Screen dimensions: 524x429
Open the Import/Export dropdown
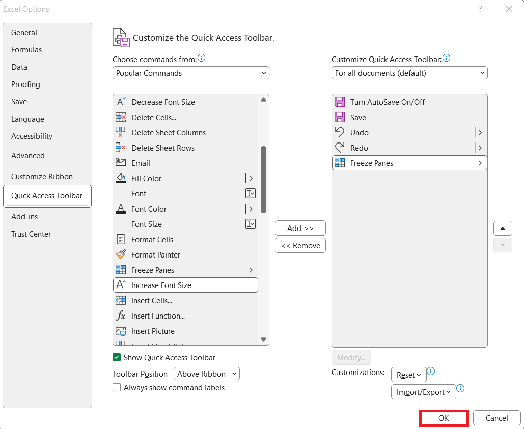click(423, 392)
